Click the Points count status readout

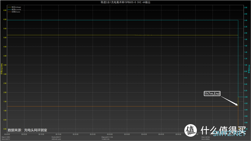tap(56, 137)
